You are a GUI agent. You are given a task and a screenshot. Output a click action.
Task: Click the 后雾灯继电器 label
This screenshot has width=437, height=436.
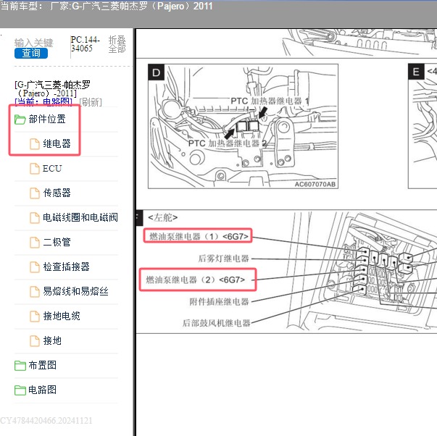coord(223,259)
